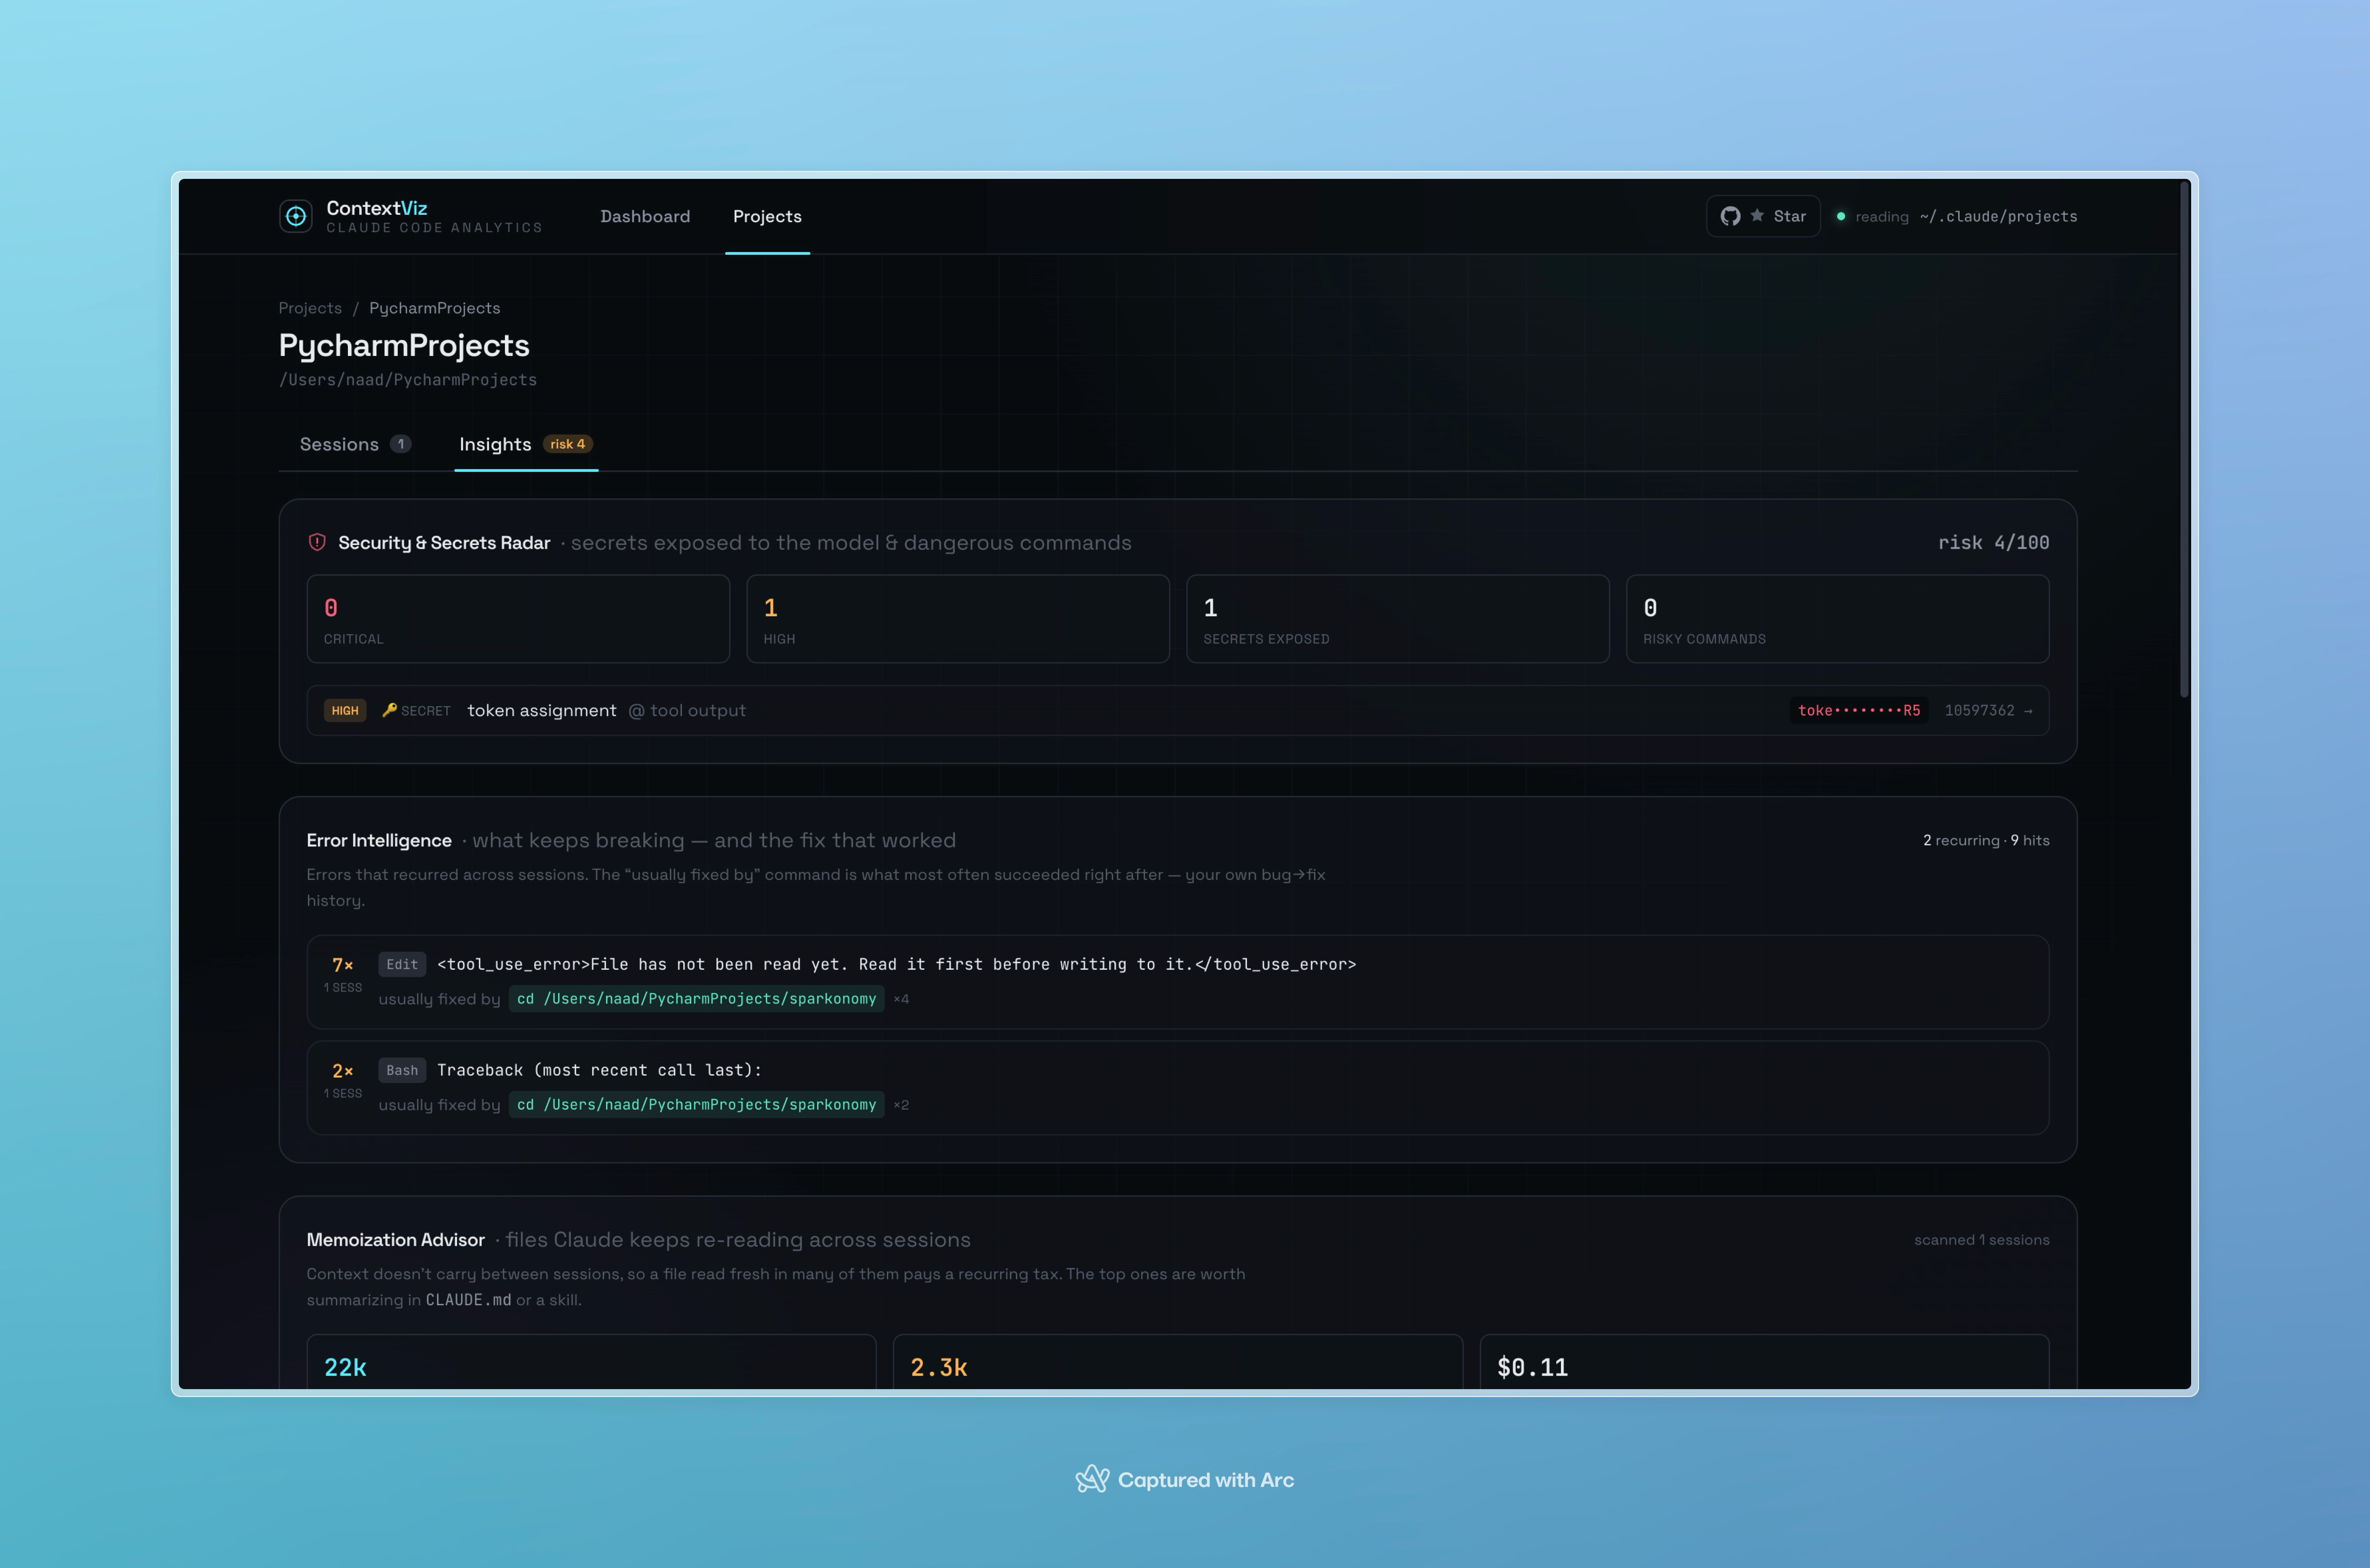
Task: Select the Insights tab
Action: click(x=526, y=444)
